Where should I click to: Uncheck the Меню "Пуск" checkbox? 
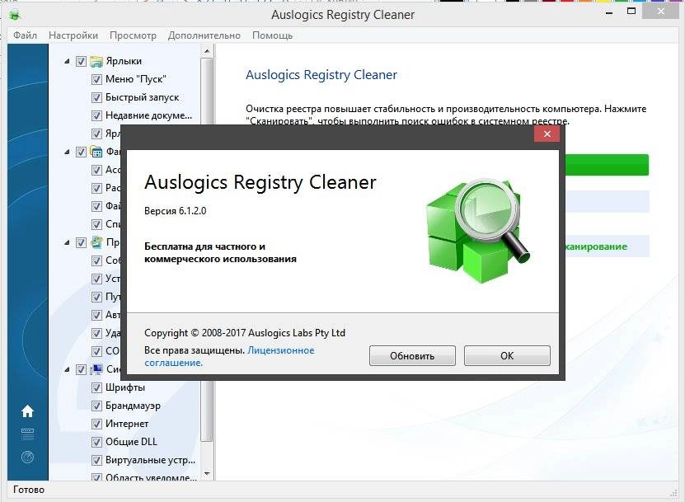coord(96,79)
